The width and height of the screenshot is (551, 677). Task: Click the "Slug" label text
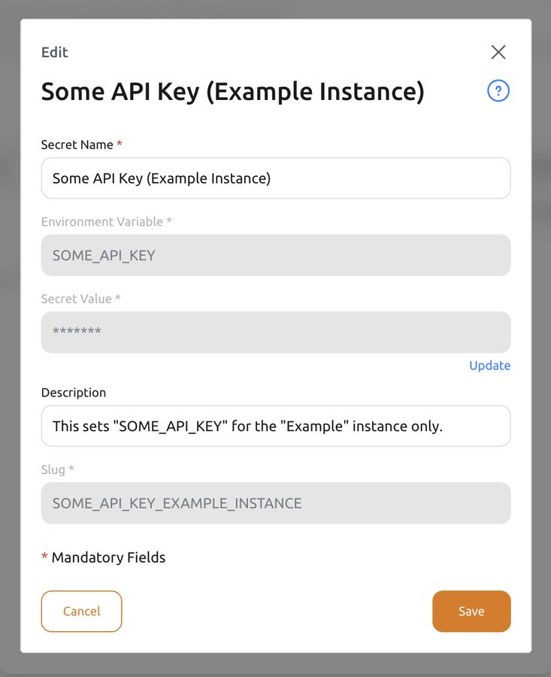tap(53, 469)
